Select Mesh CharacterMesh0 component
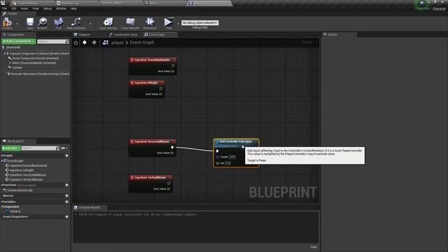This screenshot has width=448, height=252. (34, 63)
